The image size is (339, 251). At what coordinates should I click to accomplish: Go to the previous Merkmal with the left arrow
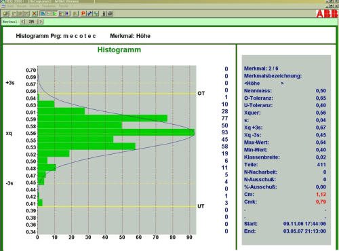pos(22,22)
